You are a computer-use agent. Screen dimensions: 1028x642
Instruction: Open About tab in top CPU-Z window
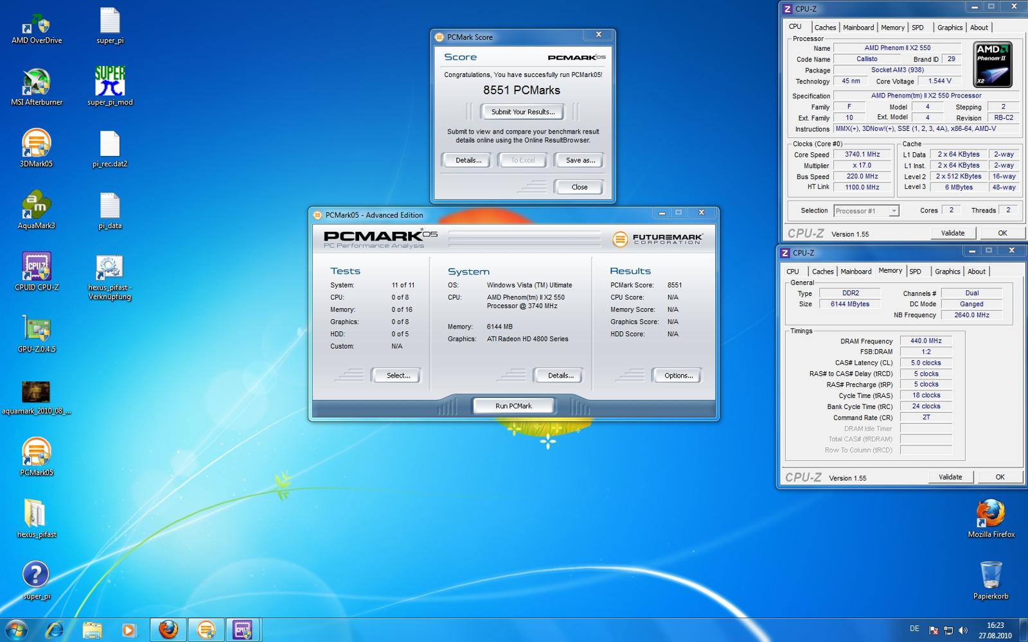tap(979, 28)
